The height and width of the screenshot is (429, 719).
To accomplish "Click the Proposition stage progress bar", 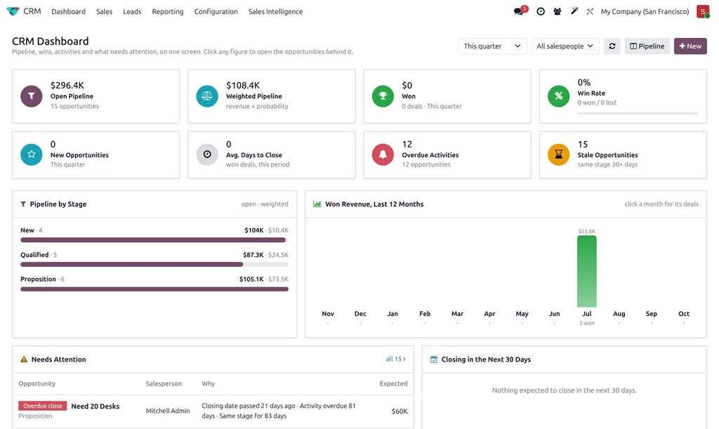I will (x=154, y=289).
